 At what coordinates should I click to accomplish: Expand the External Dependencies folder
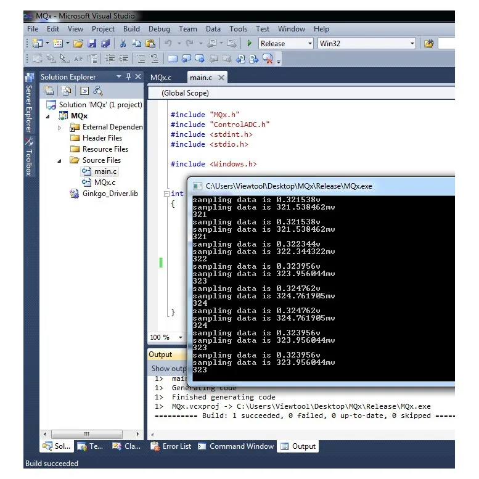tap(60, 128)
